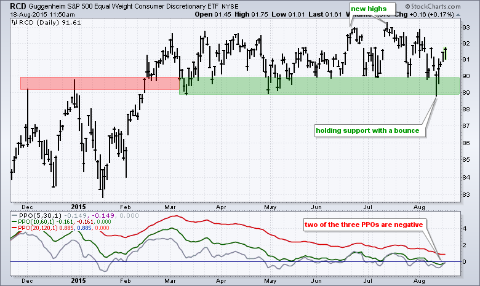Click the Dec label beneath the PPO panel

[x=27, y=281]
